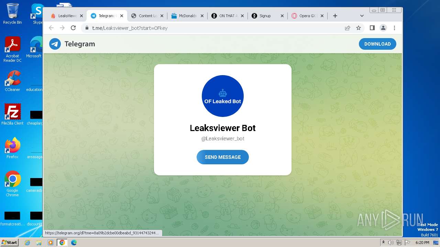
Task: Click the lock icon in address bar
Action: (87, 28)
